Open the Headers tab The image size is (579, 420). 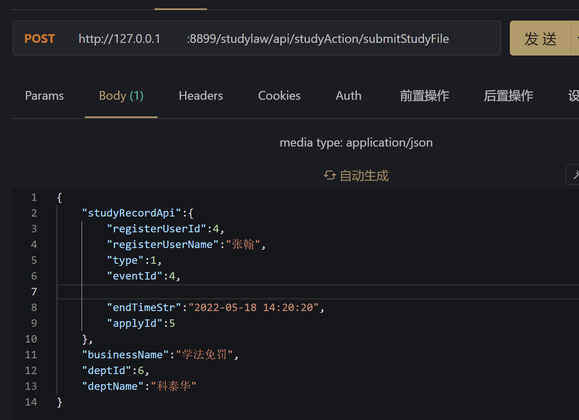pos(201,95)
